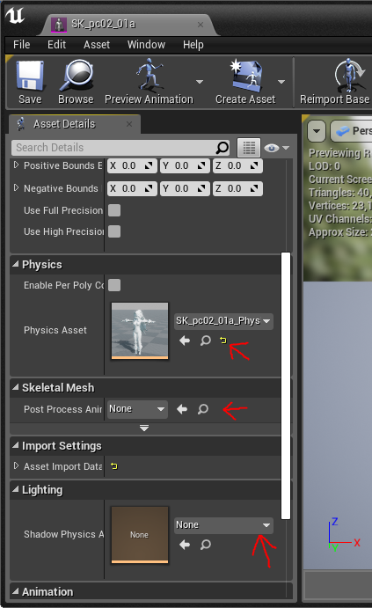
Task: Click the Negative Bounds Z value field
Action: pyautogui.click(x=237, y=189)
